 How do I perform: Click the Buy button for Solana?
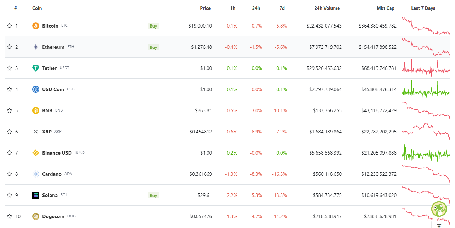point(153,195)
